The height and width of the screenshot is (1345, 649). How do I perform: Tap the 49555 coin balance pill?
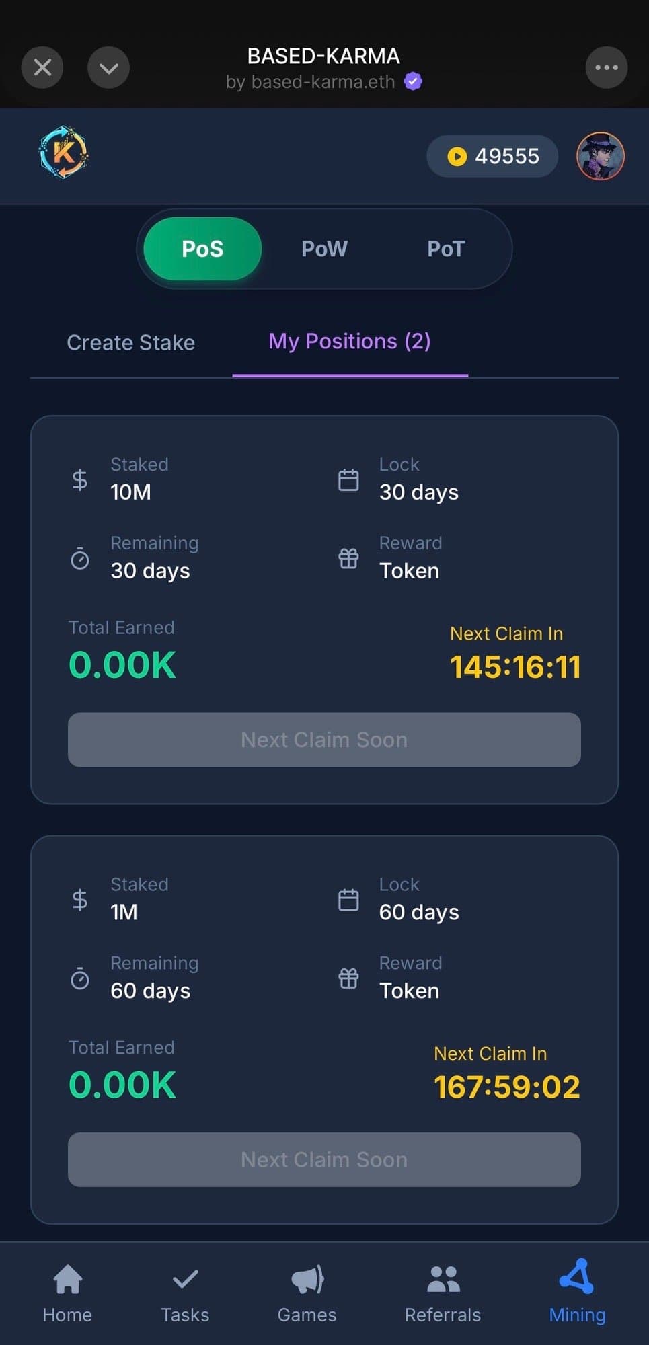tap(492, 156)
